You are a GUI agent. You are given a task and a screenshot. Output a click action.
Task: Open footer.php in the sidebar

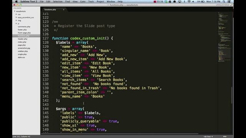pyautogui.click(x=22, y=30)
